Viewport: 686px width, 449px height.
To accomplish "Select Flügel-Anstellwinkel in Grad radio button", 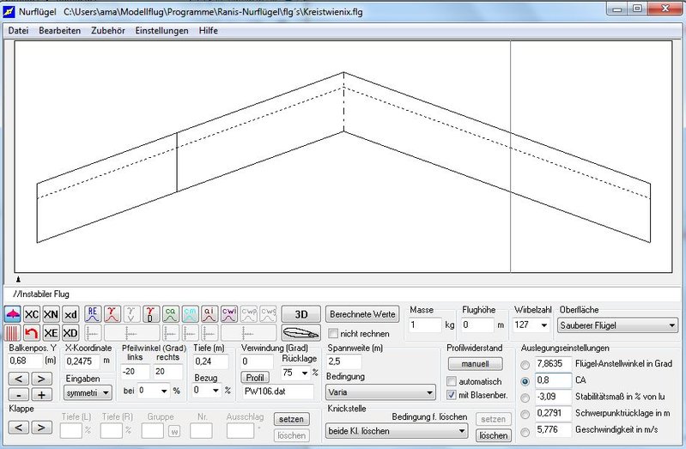I will click(525, 365).
